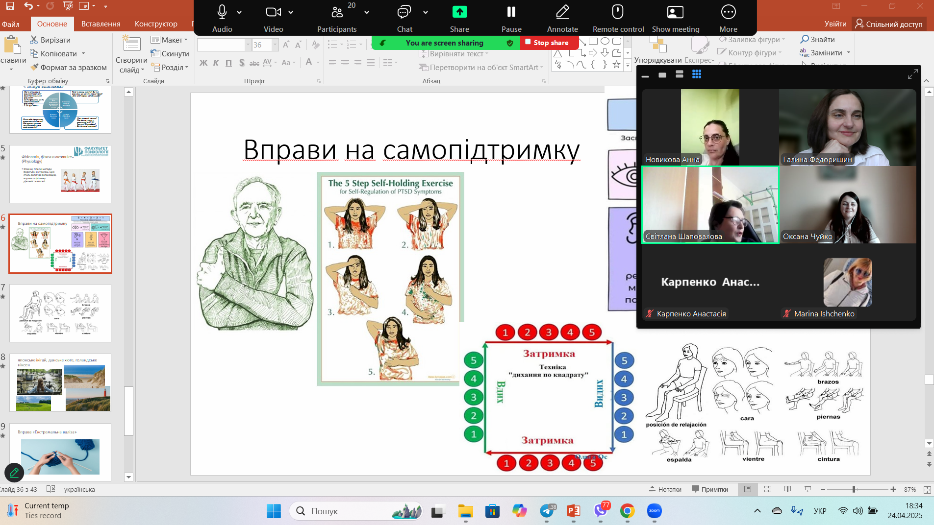Switch to the Вставлення ribbon tab

(101, 24)
